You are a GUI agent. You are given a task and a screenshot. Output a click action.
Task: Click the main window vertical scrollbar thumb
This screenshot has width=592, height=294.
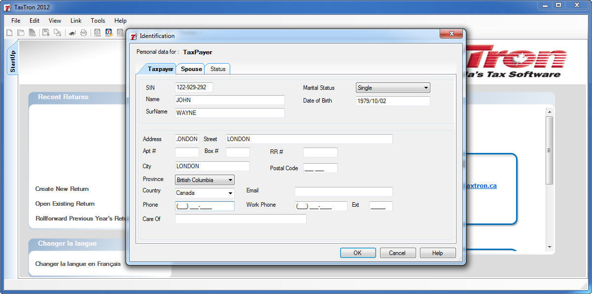[549, 150]
